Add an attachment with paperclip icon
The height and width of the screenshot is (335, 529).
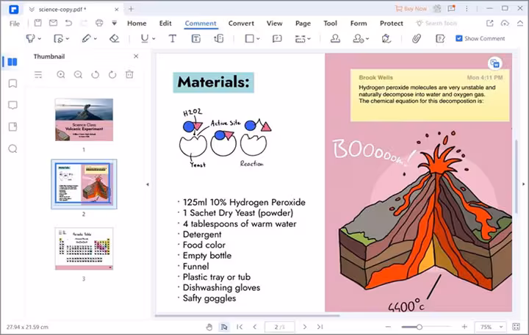[417, 39]
